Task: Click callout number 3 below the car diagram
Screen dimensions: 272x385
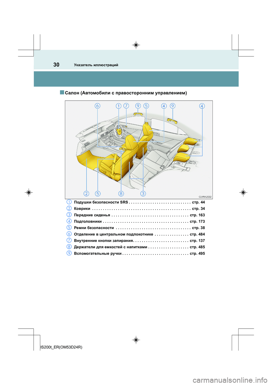Action: click(143, 193)
